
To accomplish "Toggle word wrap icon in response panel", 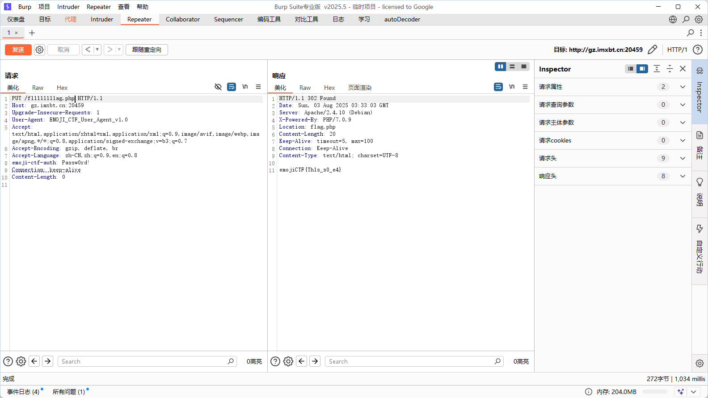I will click(498, 87).
